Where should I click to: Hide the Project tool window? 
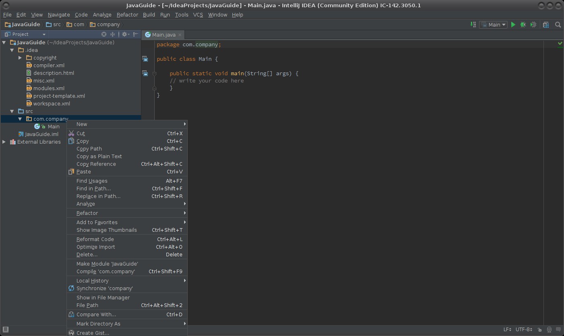coord(136,34)
